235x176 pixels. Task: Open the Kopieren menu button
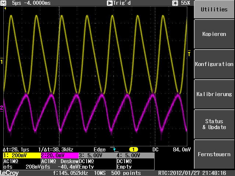click(214, 34)
